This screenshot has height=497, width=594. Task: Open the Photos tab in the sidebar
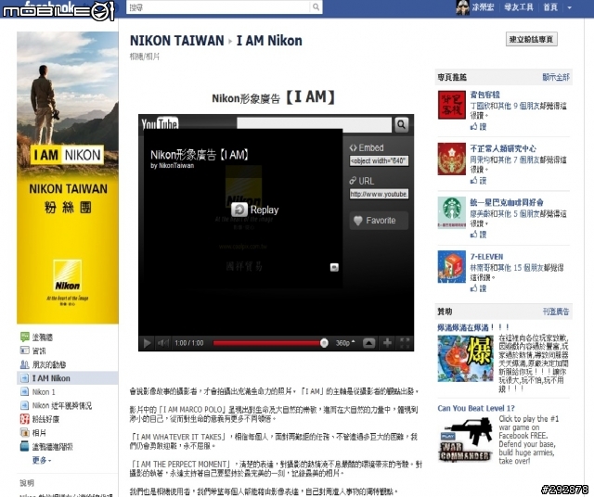(x=33, y=433)
